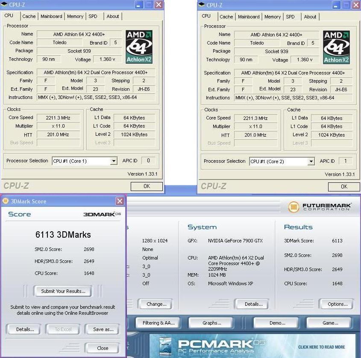
Task: Click AMD Athlon X2 logo in right CPU-Z
Action: tap(336, 47)
